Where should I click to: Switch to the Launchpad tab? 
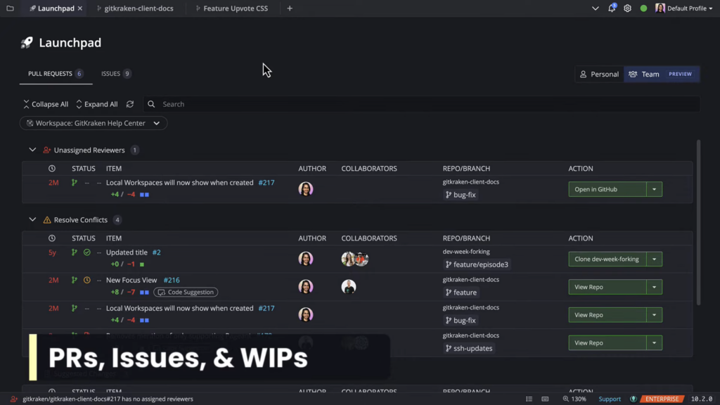[x=55, y=8]
